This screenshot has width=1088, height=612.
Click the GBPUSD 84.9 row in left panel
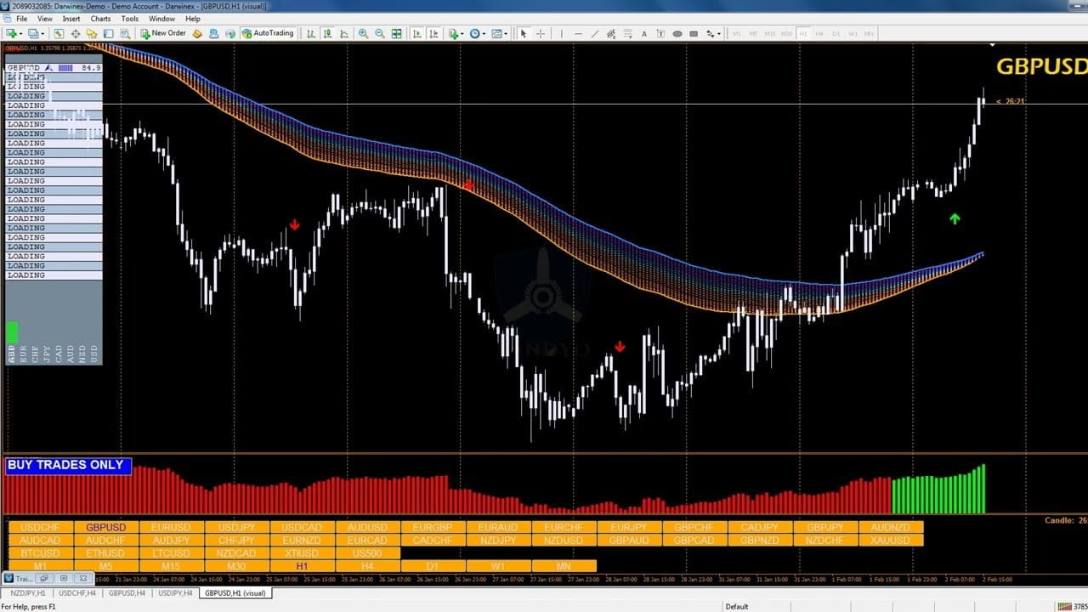[54, 68]
